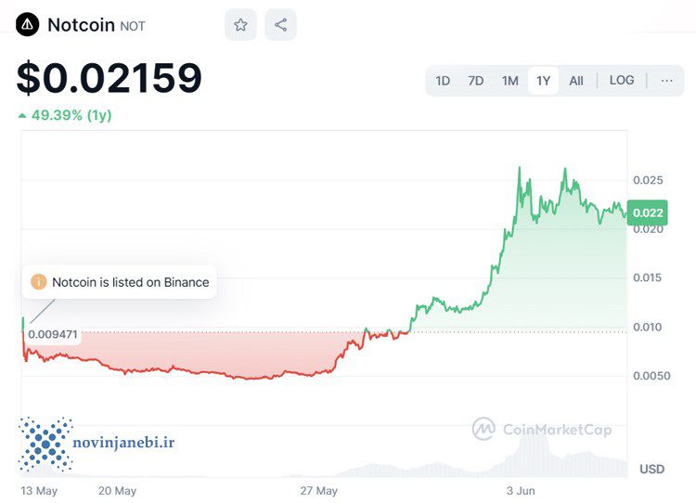
Task: Add Notcoin to watchlist with star icon
Action: (x=240, y=25)
